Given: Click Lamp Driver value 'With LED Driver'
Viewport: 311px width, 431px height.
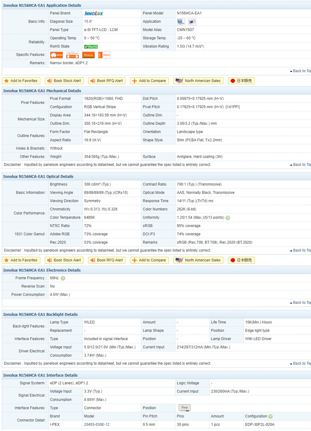Looking at the screenshot, I should (258, 339).
